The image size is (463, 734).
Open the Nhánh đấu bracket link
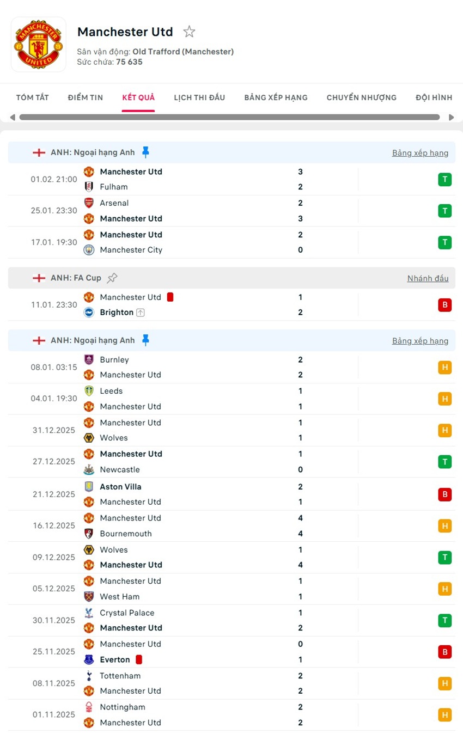[x=428, y=278]
